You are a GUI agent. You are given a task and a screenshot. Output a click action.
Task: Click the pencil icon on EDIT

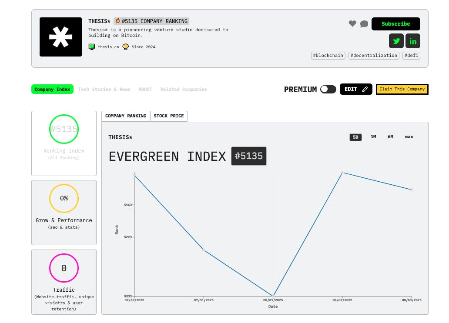365,89
